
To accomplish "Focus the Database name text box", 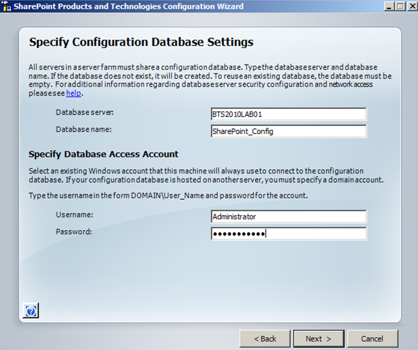I will pos(288,131).
